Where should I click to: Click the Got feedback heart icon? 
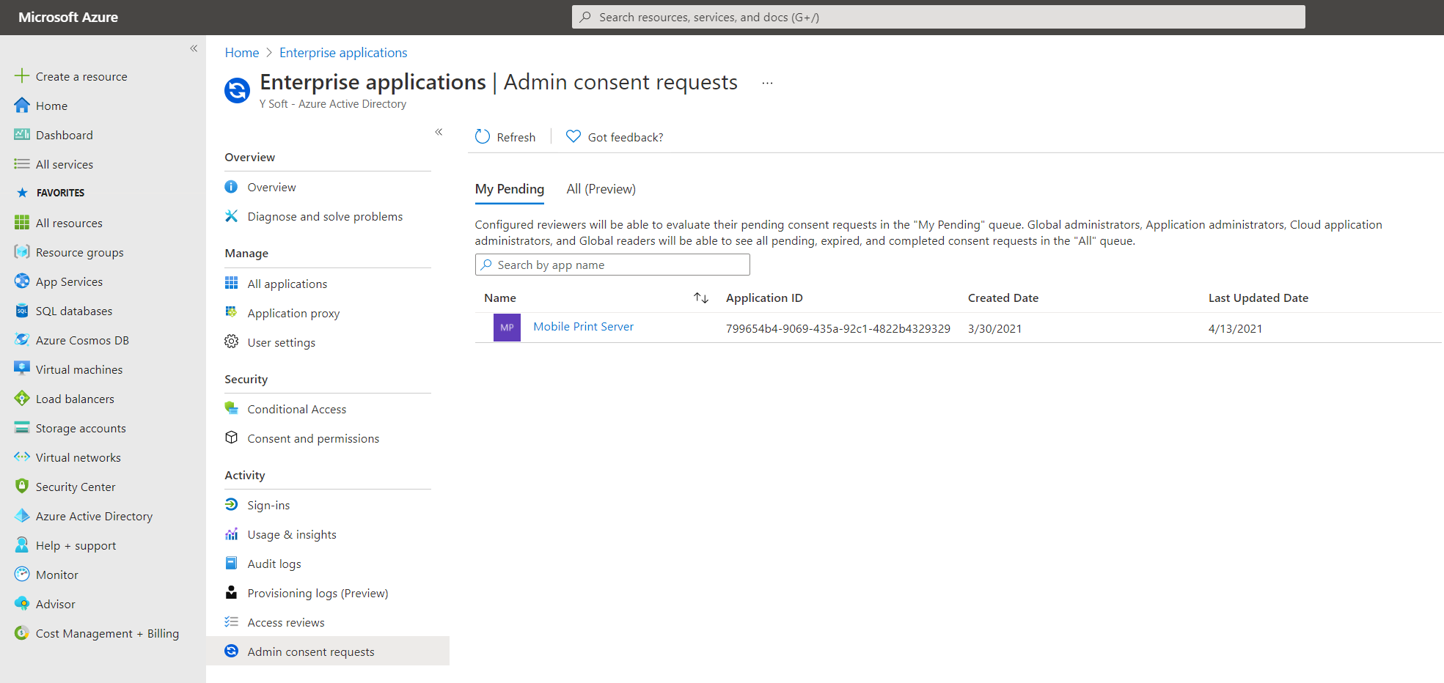573,137
